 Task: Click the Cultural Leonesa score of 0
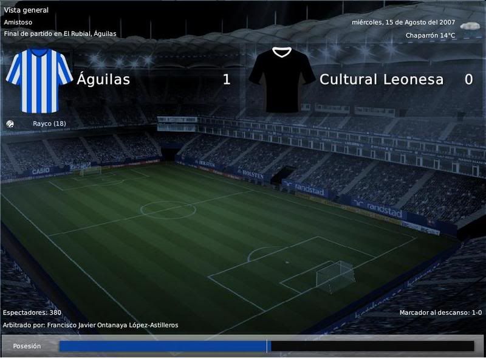pyautogui.click(x=468, y=80)
